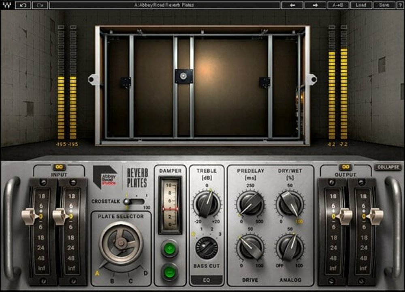
Task: Collapse the plugin view with COLLAPSE
Action: point(388,167)
